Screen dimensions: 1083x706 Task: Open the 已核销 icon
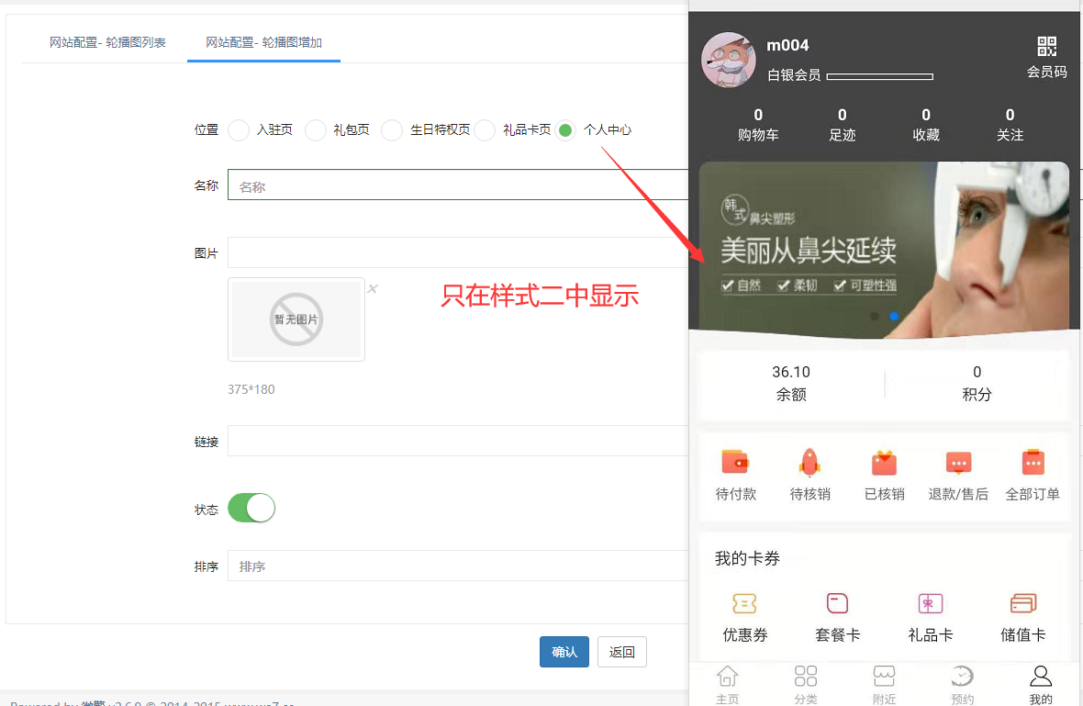[x=884, y=462]
